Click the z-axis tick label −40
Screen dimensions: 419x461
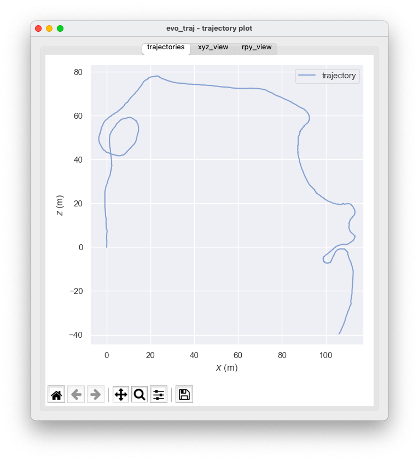point(76,335)
